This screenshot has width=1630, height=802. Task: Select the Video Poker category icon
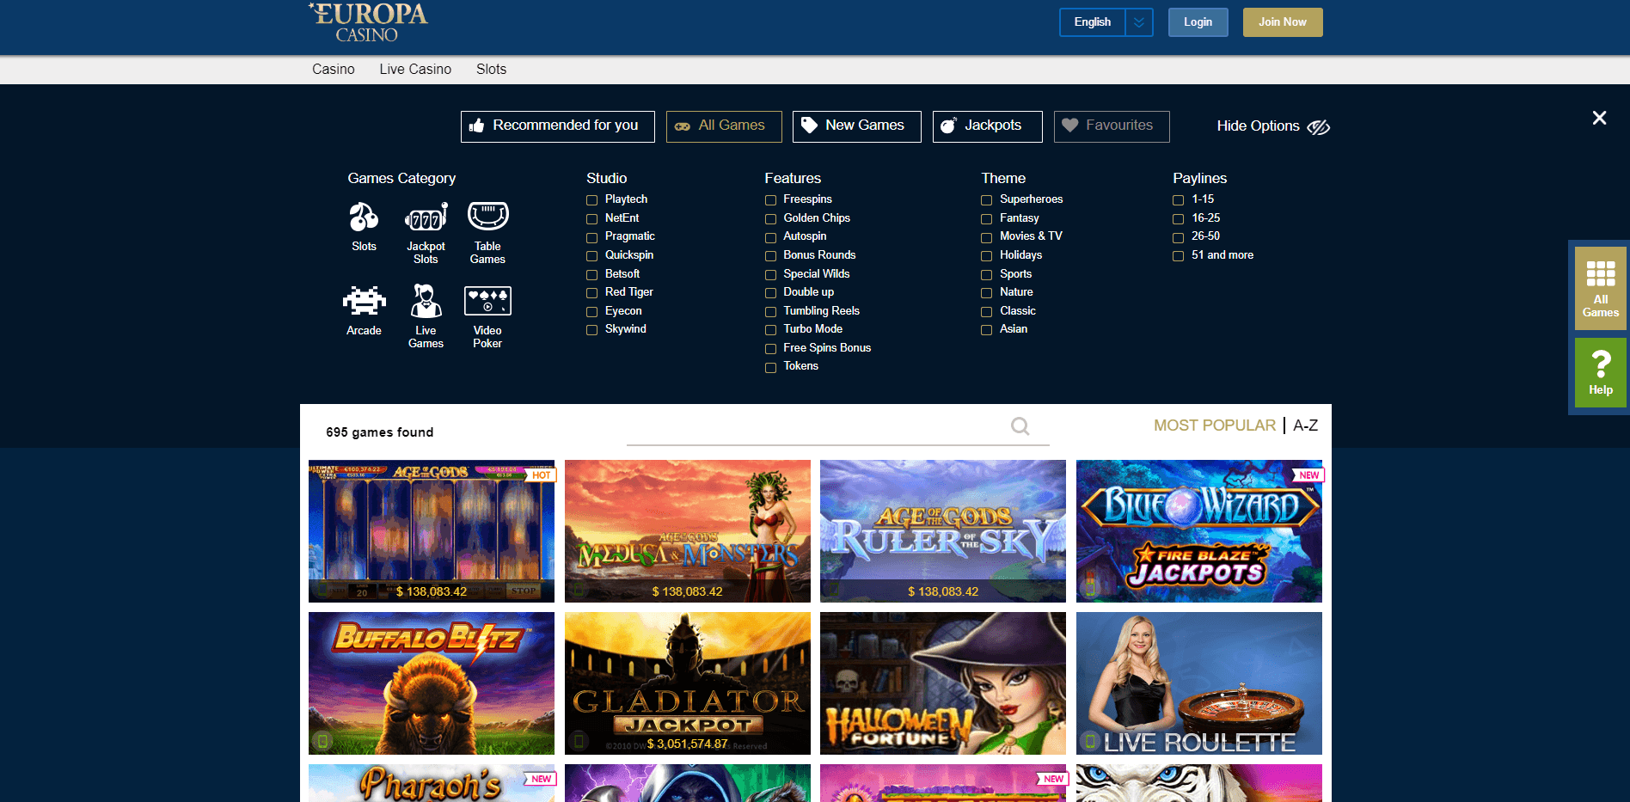click(x=487, y=302)
